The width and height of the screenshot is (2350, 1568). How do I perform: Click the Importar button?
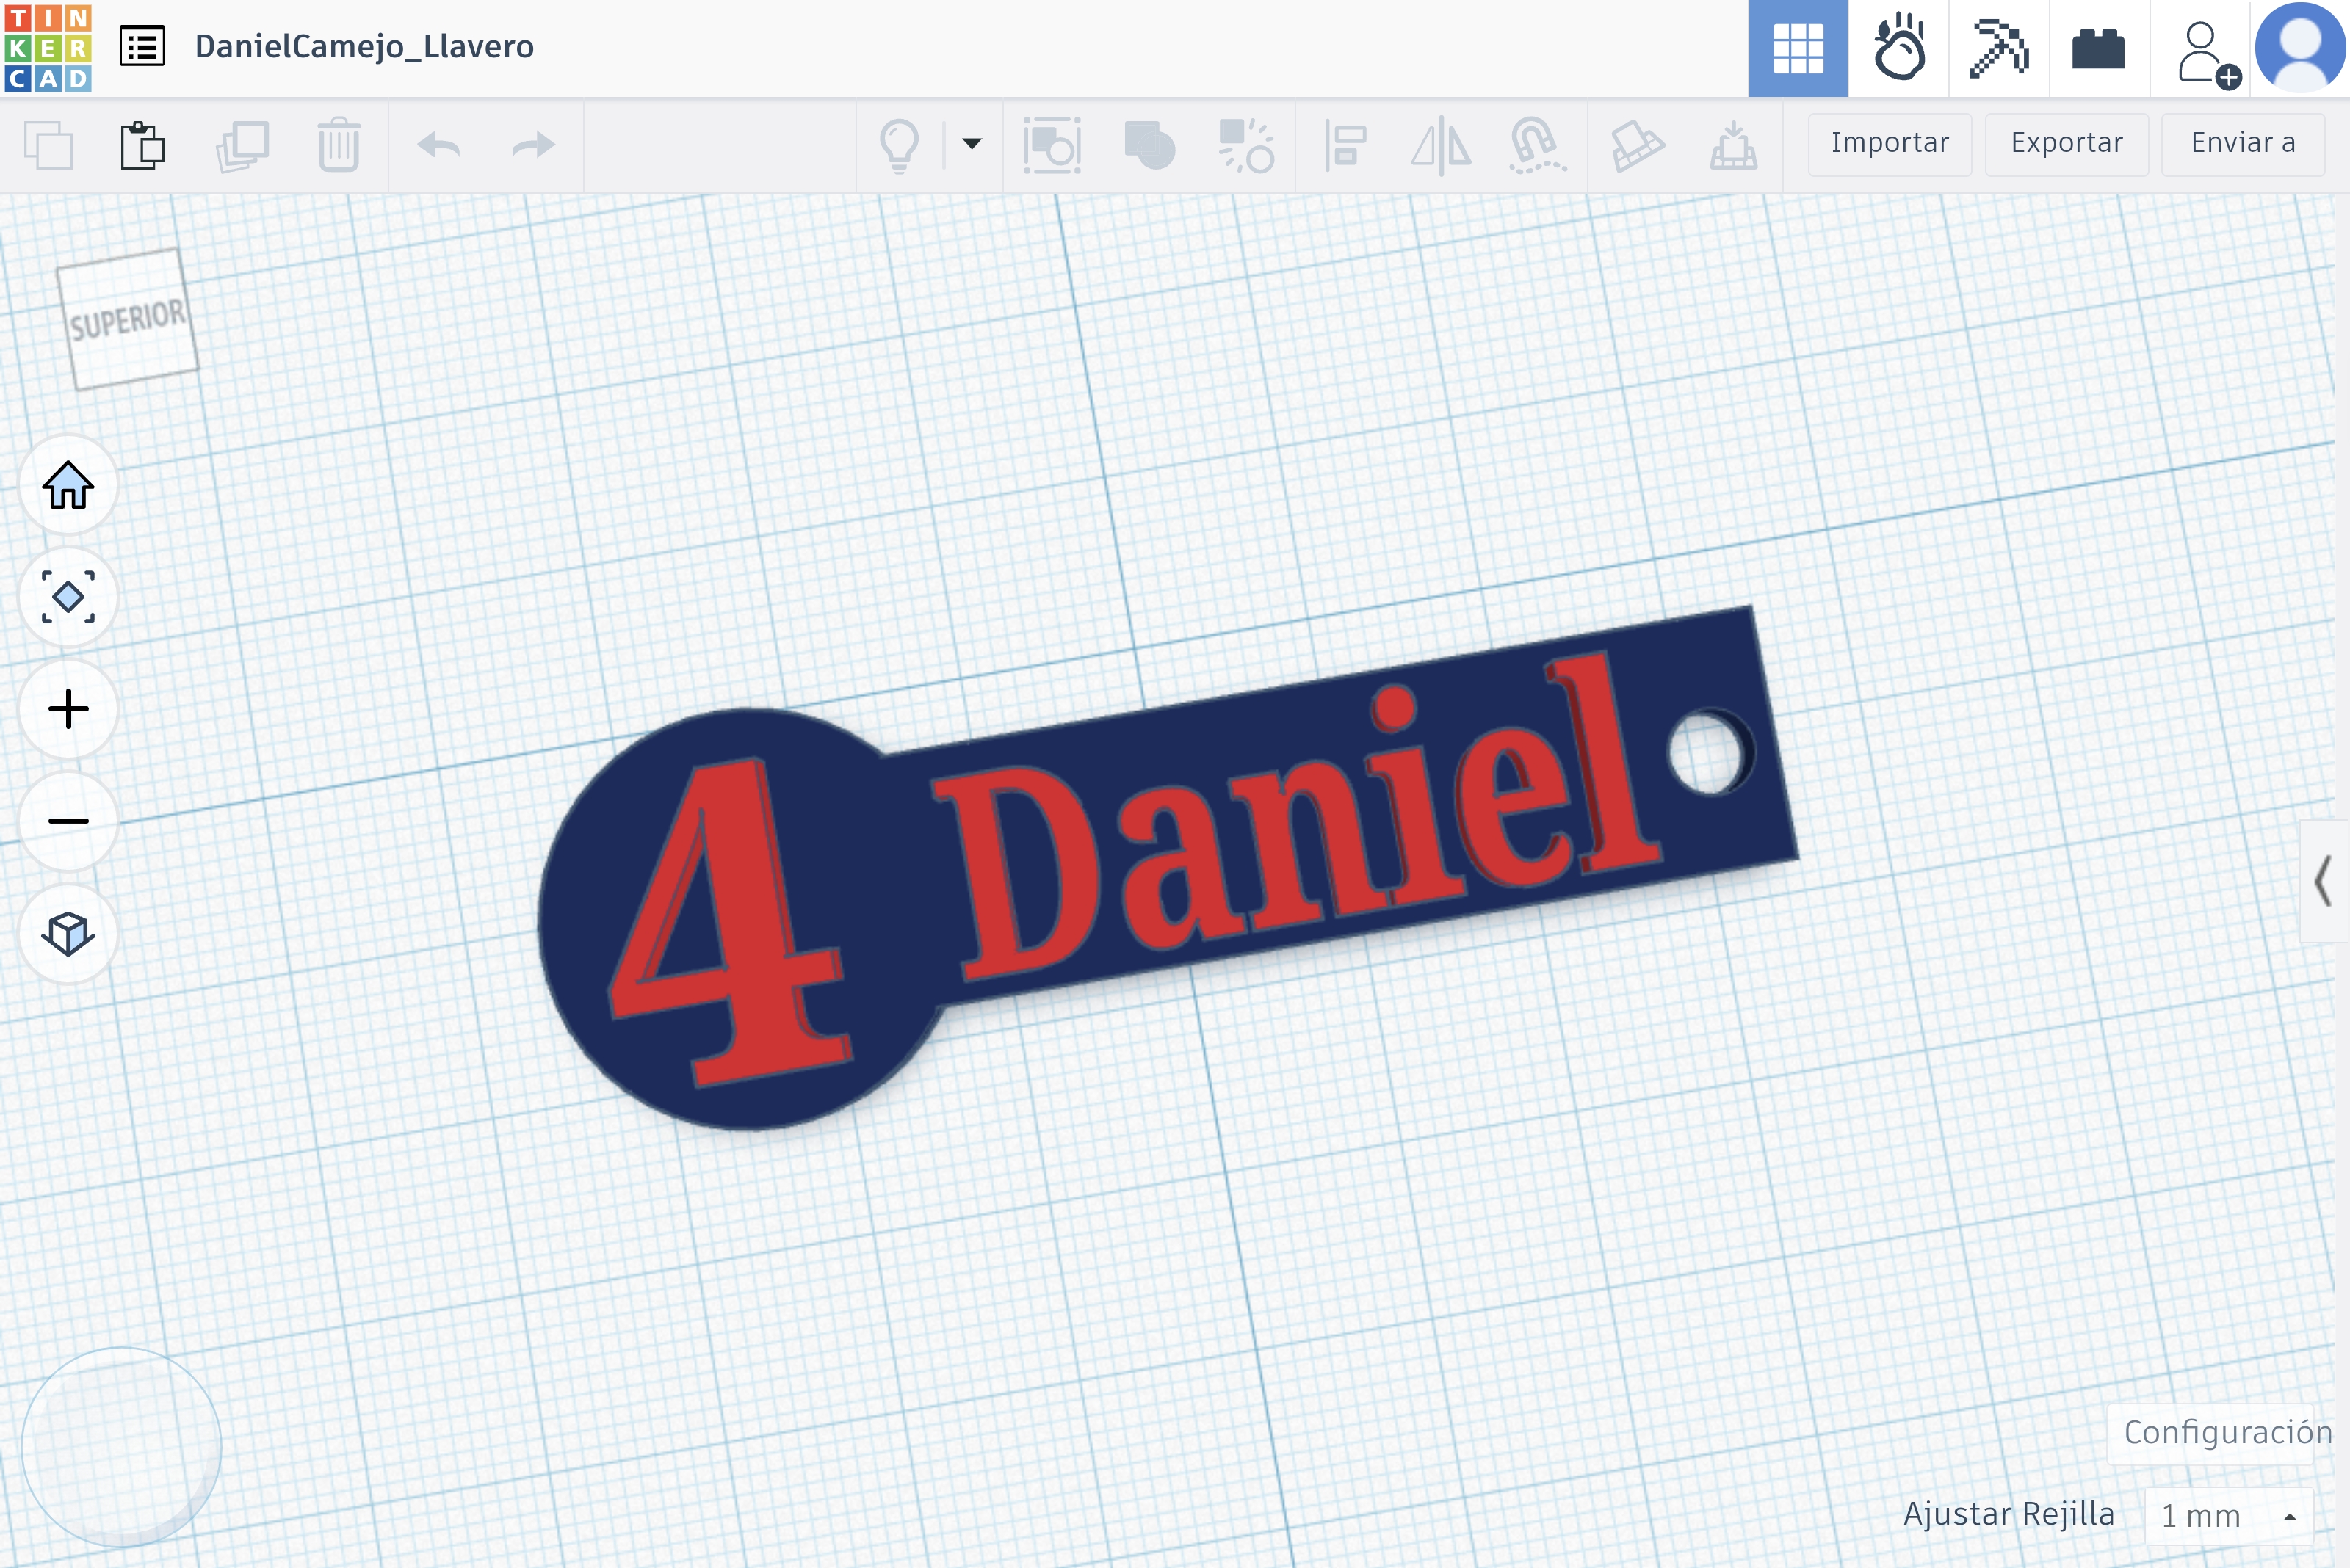click(x=1890, y=144)
